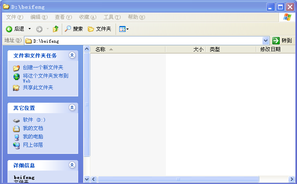Sort by the 修改日期 column header
The width and height of the screenshot is (297, 184).
point(276,49)
